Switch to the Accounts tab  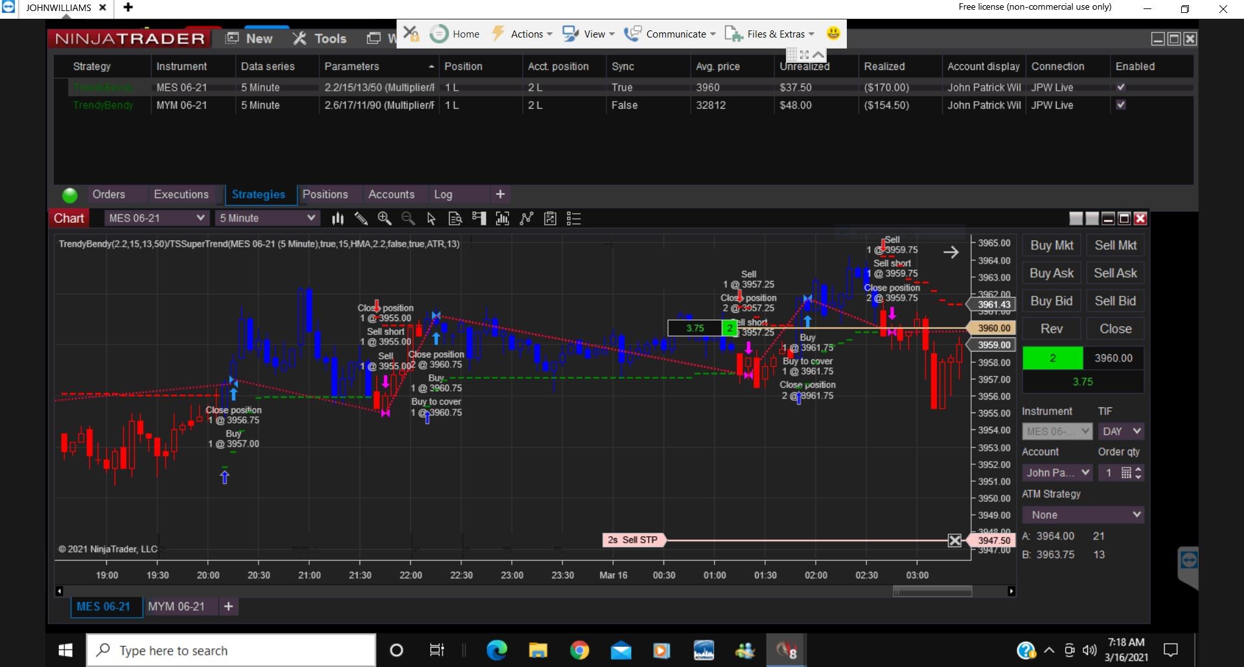(x=391, y=194)
